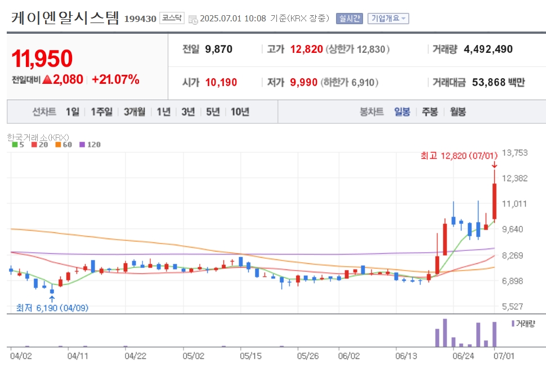The image size is (546, 382).
Task: Select the 10년 line chart period
Action: (240, 112)
